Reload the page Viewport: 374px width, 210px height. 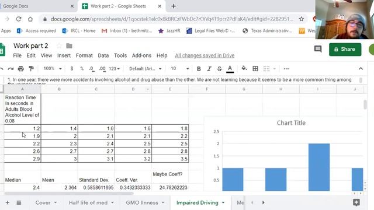19,19
